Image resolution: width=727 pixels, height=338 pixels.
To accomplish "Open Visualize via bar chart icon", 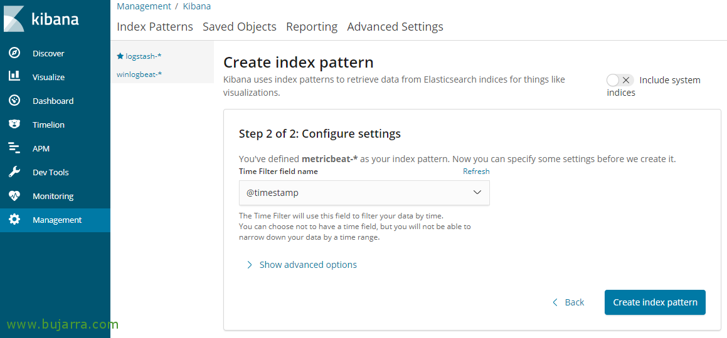I will click(x=14, y=77).
